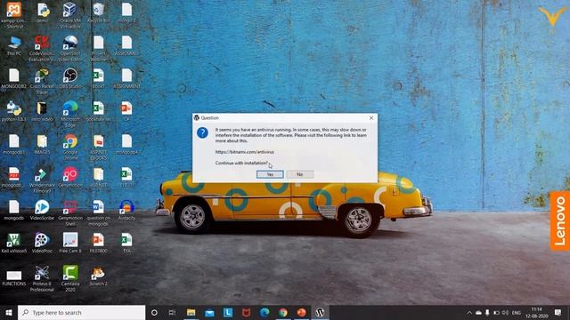Select the python-3.8.3 installer icon
This screenshot has width=570, height=320.
[14, 111]
